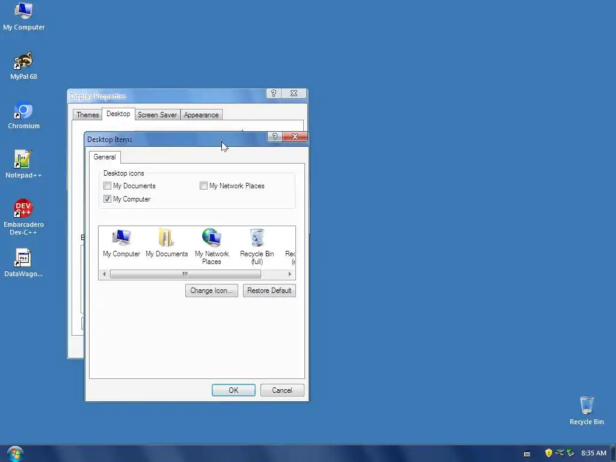The image size is (616, 462).
Task: Click the Desktop Items title bar
Action: 176,140
